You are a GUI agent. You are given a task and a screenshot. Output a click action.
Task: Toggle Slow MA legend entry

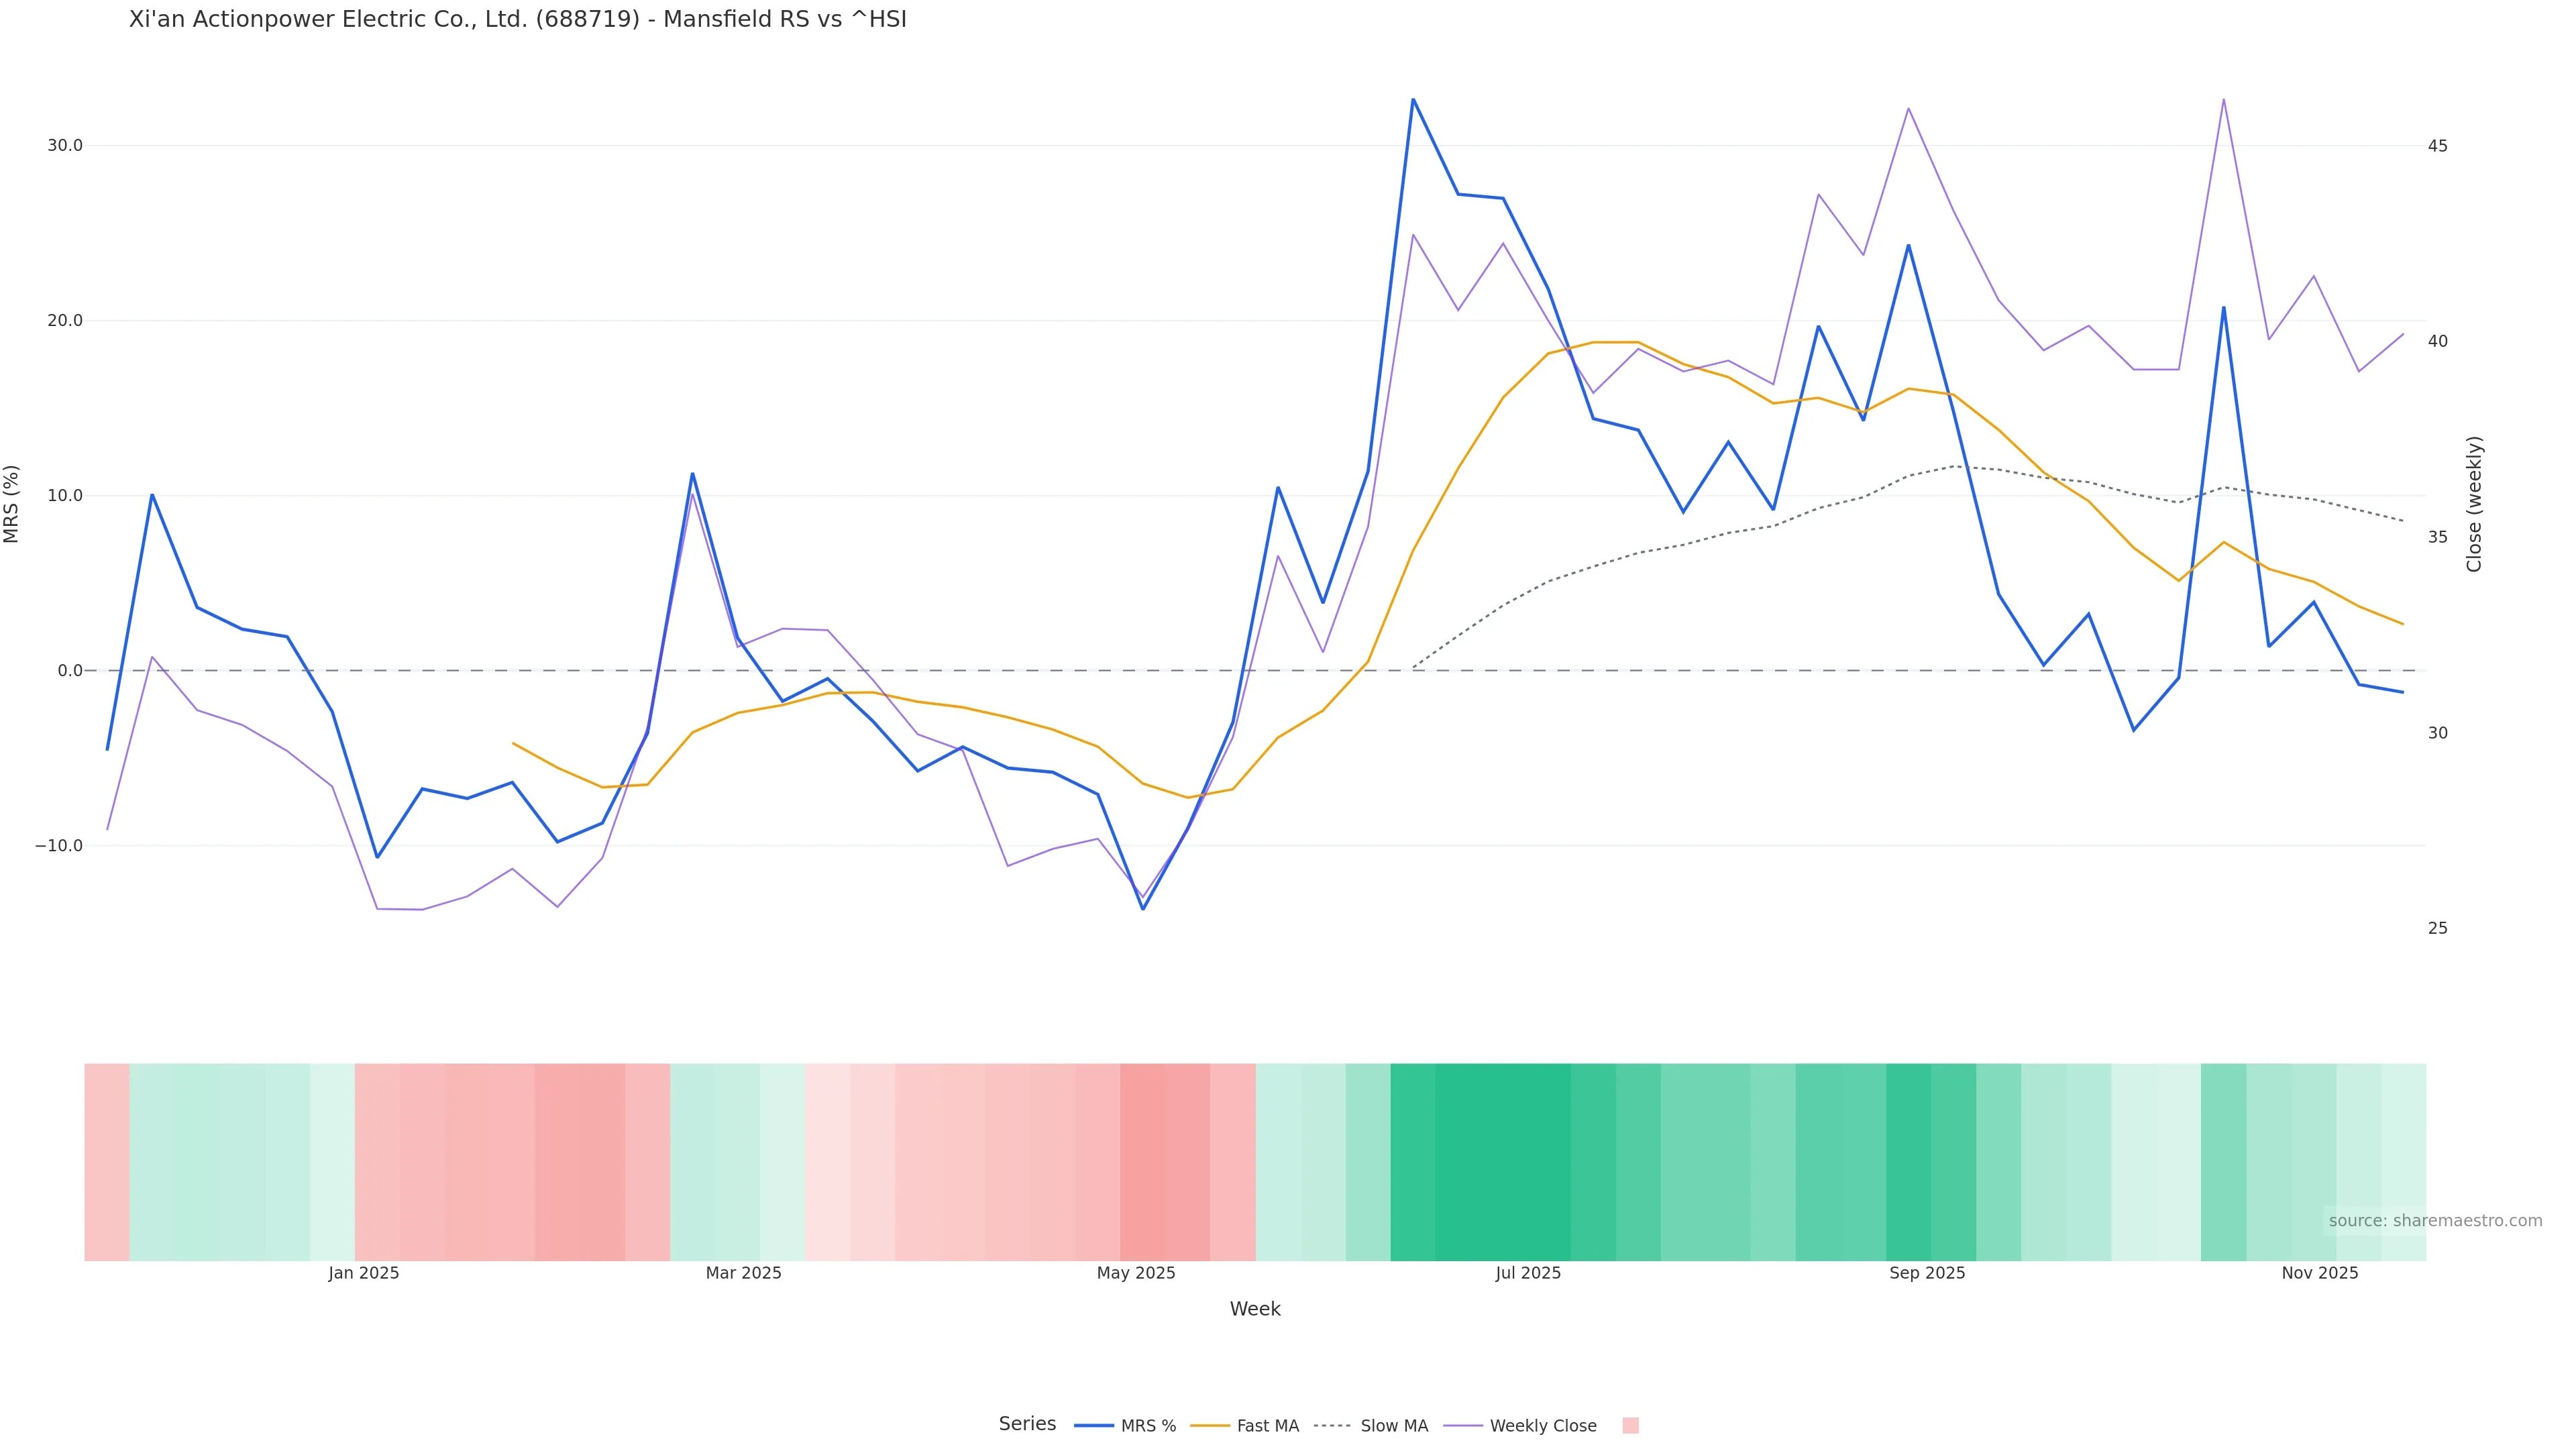pos(1393,1426)
